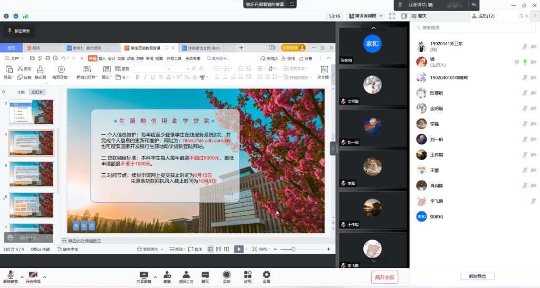Viewport: 540px width, 288px height.
Task: Open the 设计 ribbon tab in WPS
Action: (x=112, y=58)
